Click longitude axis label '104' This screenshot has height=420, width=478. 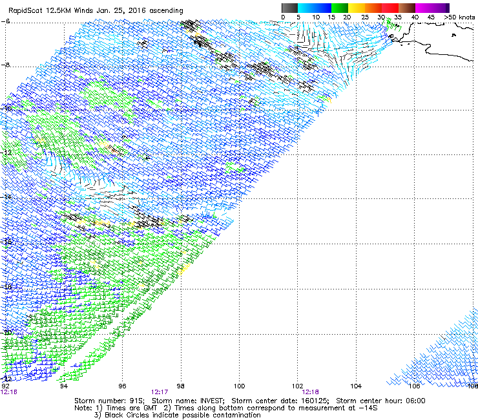356,386
